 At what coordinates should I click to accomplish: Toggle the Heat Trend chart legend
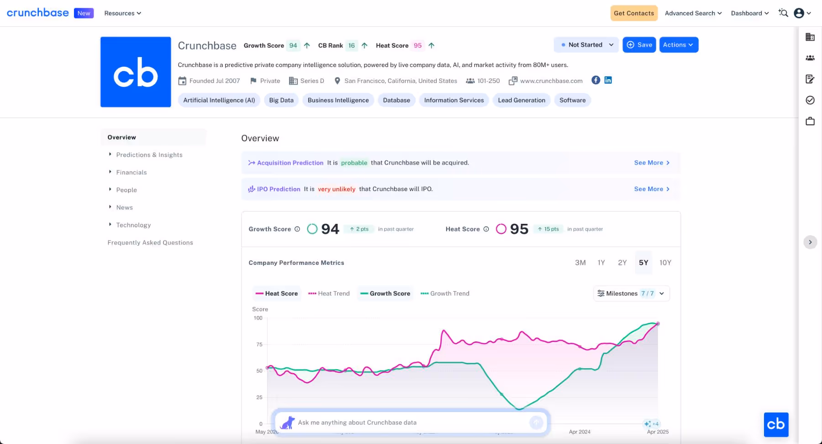click(329, 294)
